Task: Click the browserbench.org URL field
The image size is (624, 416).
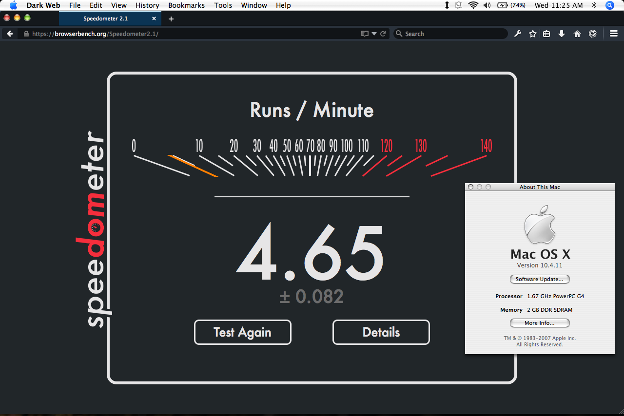Action: (x=195, y=34)
